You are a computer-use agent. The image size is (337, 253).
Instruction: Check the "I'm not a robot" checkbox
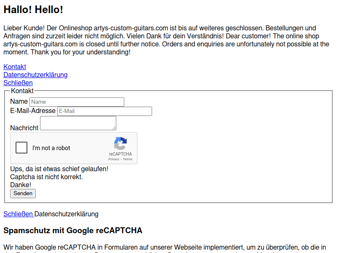pyautogui.click(x=21, y=148)
